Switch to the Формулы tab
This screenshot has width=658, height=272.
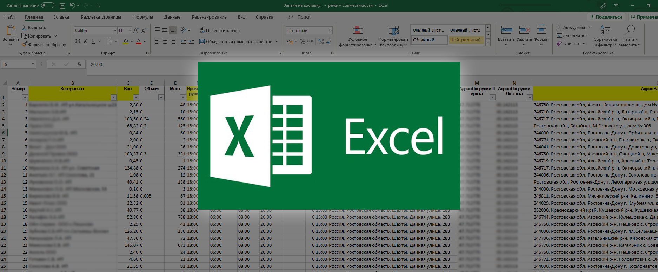pyautogui.click(x=143, y=17)
